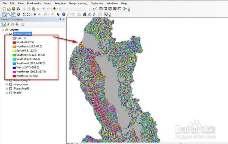
Task: Click the Fixed Zoom Out icon
Action: (29, 14)
